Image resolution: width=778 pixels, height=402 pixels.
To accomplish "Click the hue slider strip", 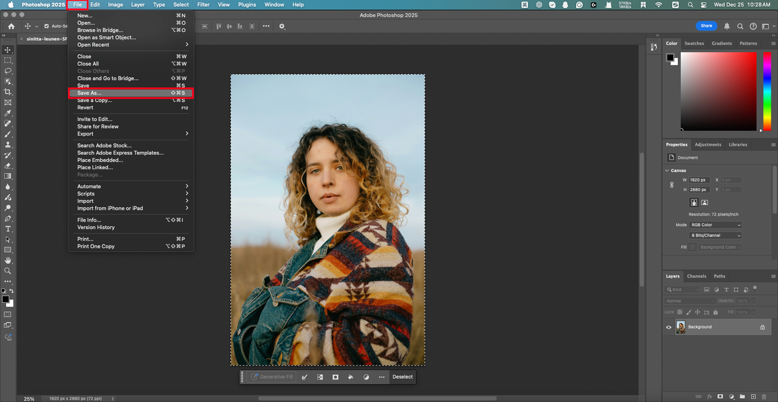I will pyautogui.click(x=766, y=90).
